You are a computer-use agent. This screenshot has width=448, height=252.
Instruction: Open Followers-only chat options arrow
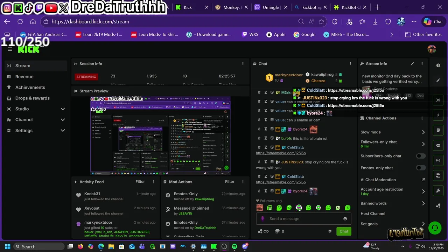423,144
